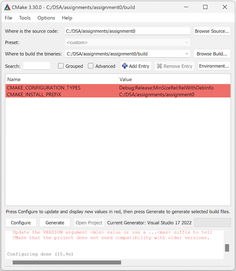Enable the Grouped checkbox

(61, 66)
